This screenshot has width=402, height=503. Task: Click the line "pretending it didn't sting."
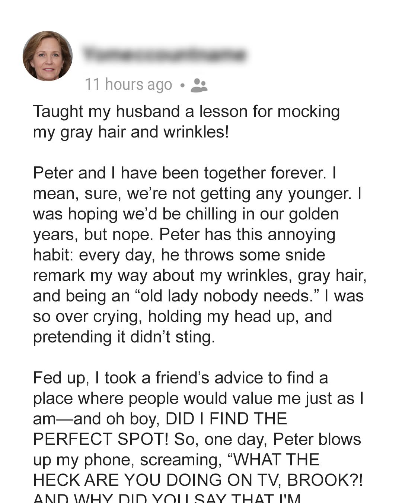pos(124,337)
